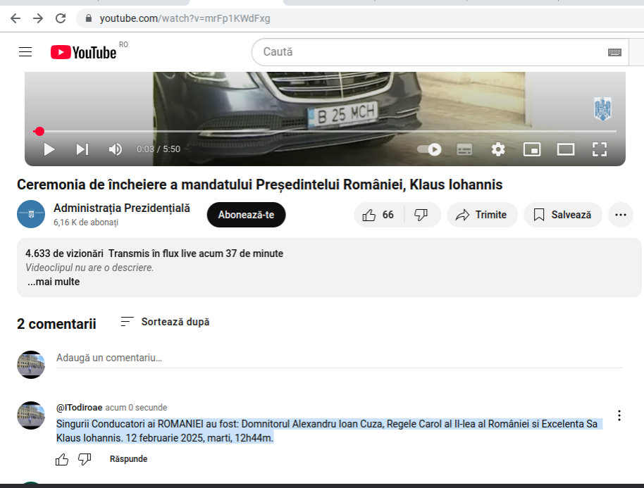Toggle subtitles on the video
644x488 pixels.
(x=464, y=149)
